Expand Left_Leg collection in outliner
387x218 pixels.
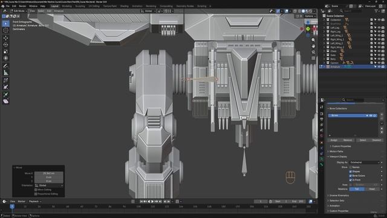[x=324, y=28]
